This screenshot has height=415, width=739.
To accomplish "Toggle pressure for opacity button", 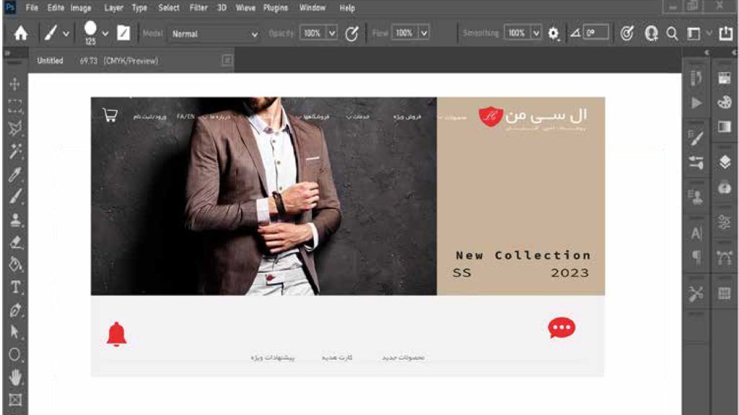I will click(351, 33).
